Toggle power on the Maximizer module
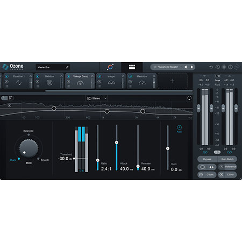The image size is (242, 242). tap(130, 76)
